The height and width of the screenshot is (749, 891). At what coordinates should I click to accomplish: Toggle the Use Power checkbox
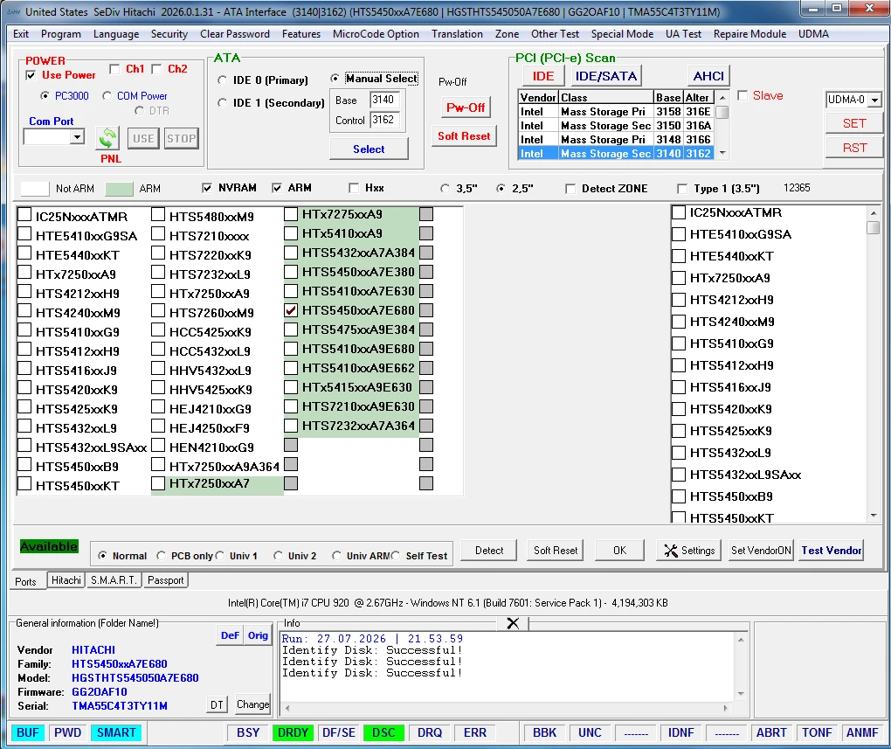pyautogui.click(x=31, y=75)
